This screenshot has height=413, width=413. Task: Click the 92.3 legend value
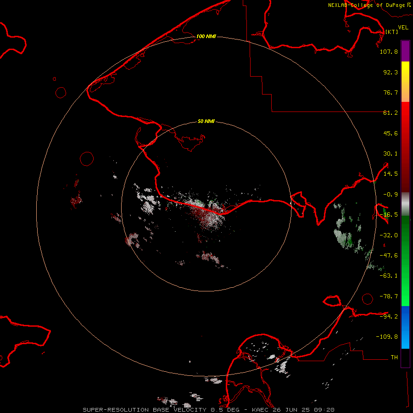click(x=391, y=72)
